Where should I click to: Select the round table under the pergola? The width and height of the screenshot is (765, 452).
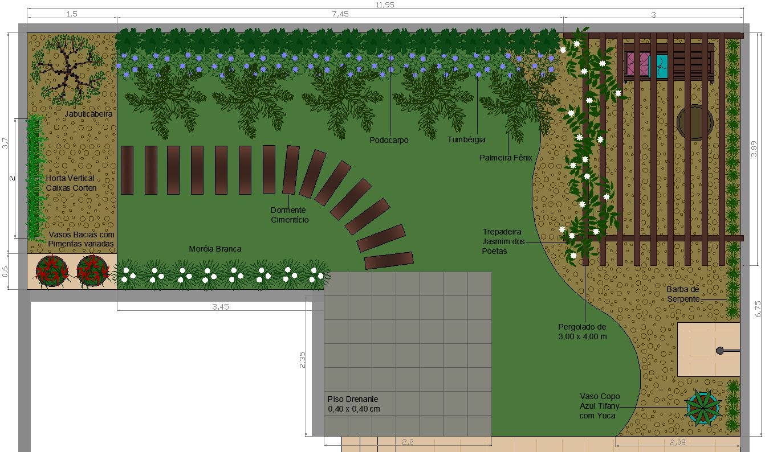[x=694, y=122]
